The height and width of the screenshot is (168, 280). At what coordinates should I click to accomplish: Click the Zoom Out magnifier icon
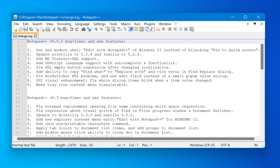pyautogui.click(x=101, y=29)
